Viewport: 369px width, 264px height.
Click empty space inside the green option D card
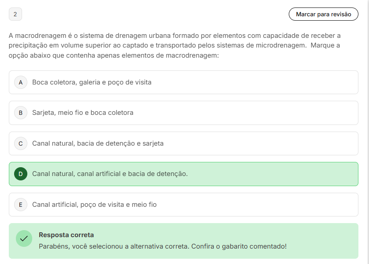pyautogui.click(x=271, y=174)
